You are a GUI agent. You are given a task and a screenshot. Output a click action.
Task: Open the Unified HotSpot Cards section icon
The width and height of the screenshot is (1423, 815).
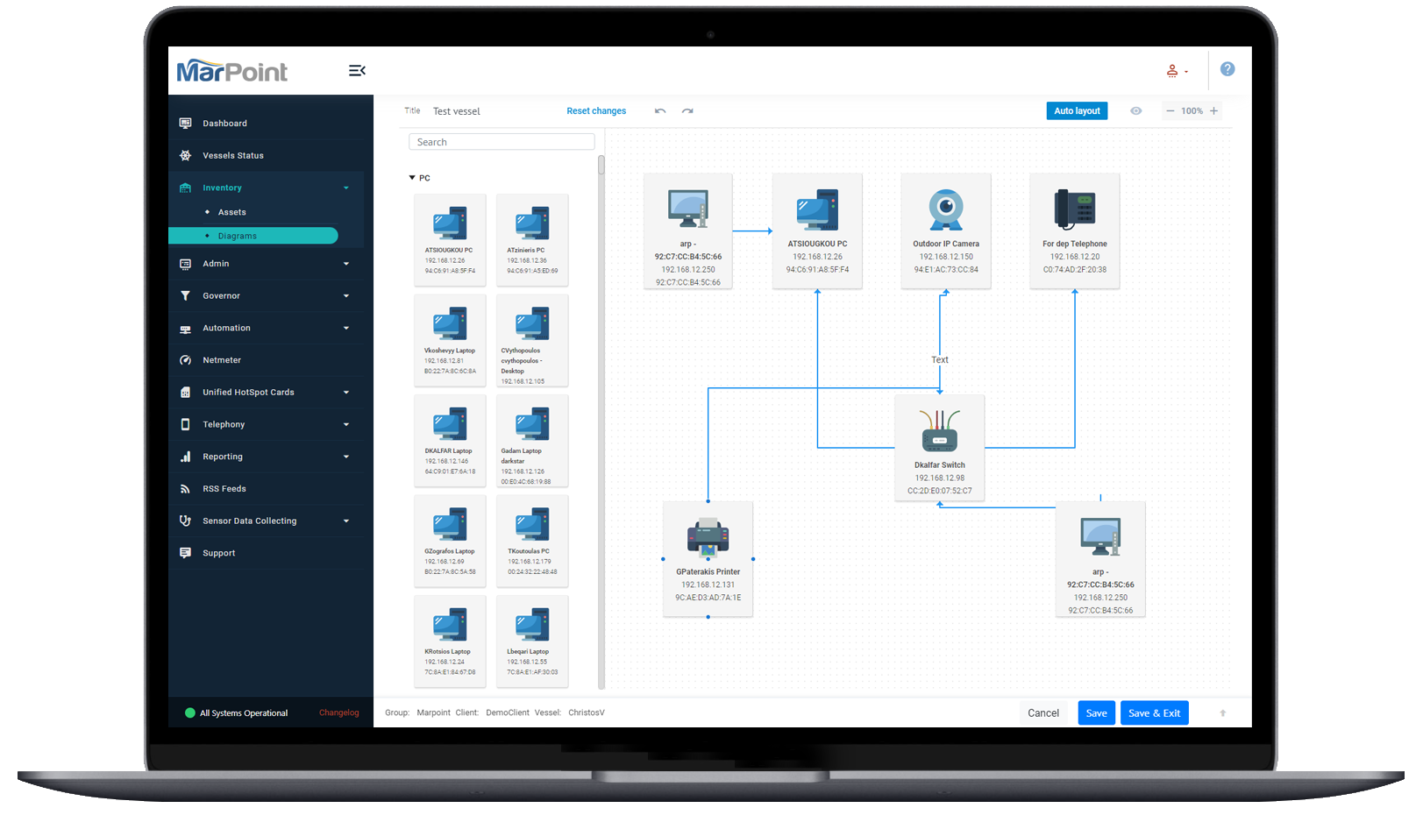(x=186, y=392)
